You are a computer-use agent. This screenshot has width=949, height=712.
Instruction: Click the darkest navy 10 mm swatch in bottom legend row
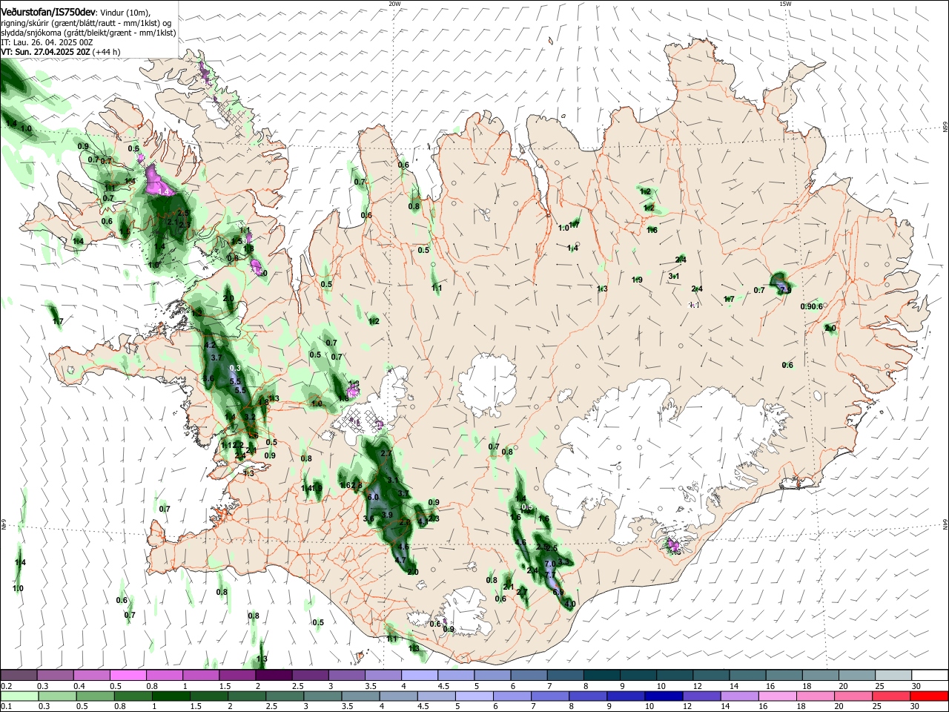coord(663,696)
